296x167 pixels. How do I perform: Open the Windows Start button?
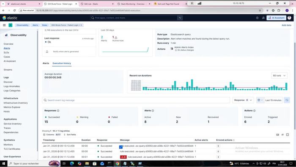click(x=3, y=164)
